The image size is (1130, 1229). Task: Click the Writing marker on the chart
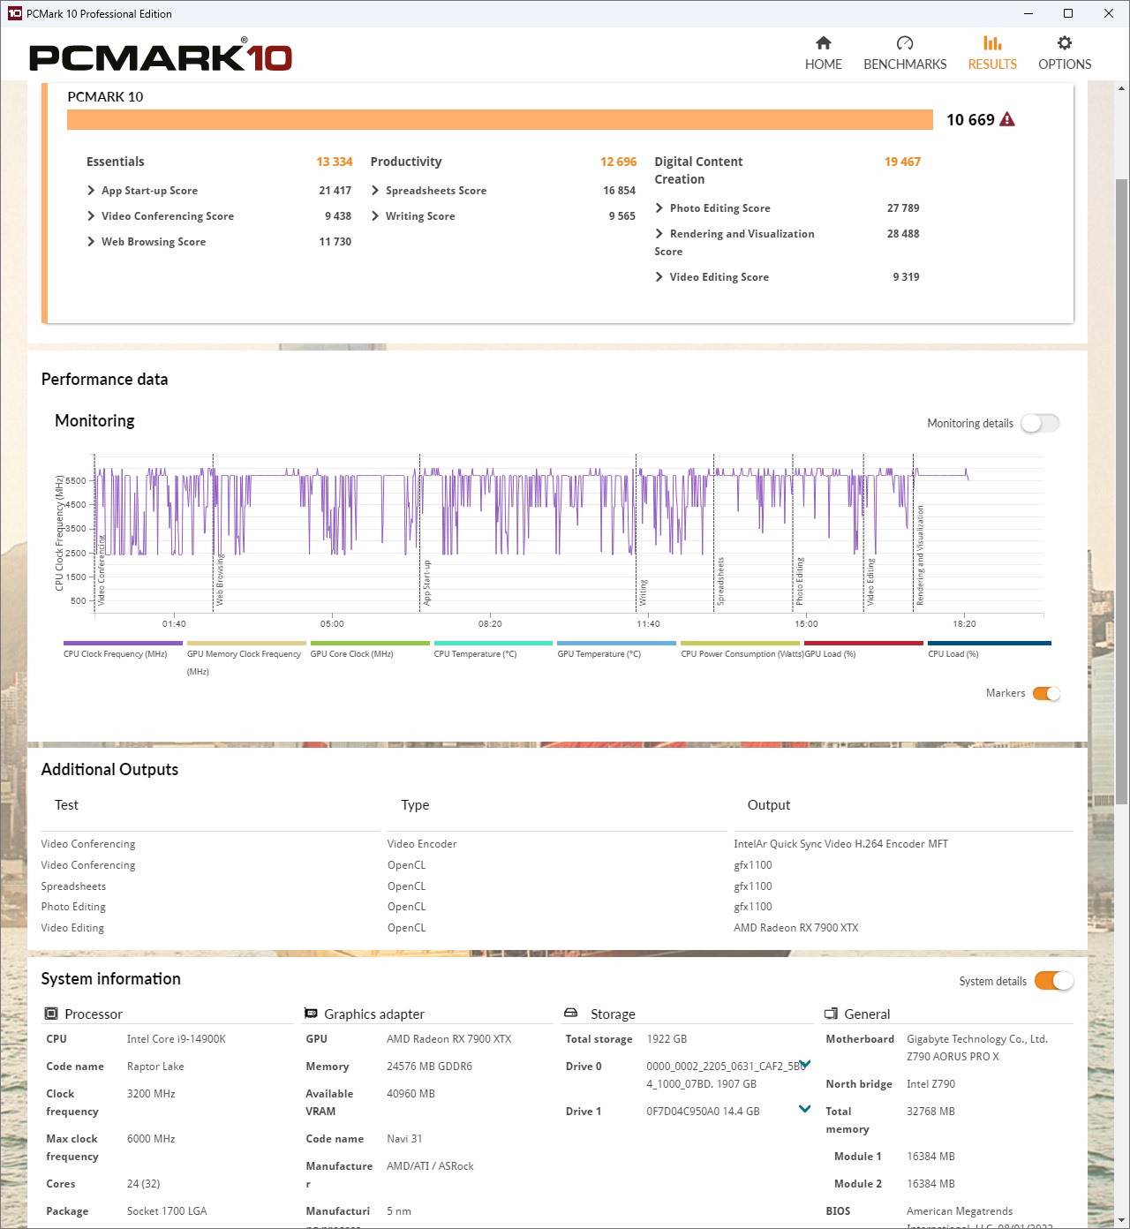[643, 592]
